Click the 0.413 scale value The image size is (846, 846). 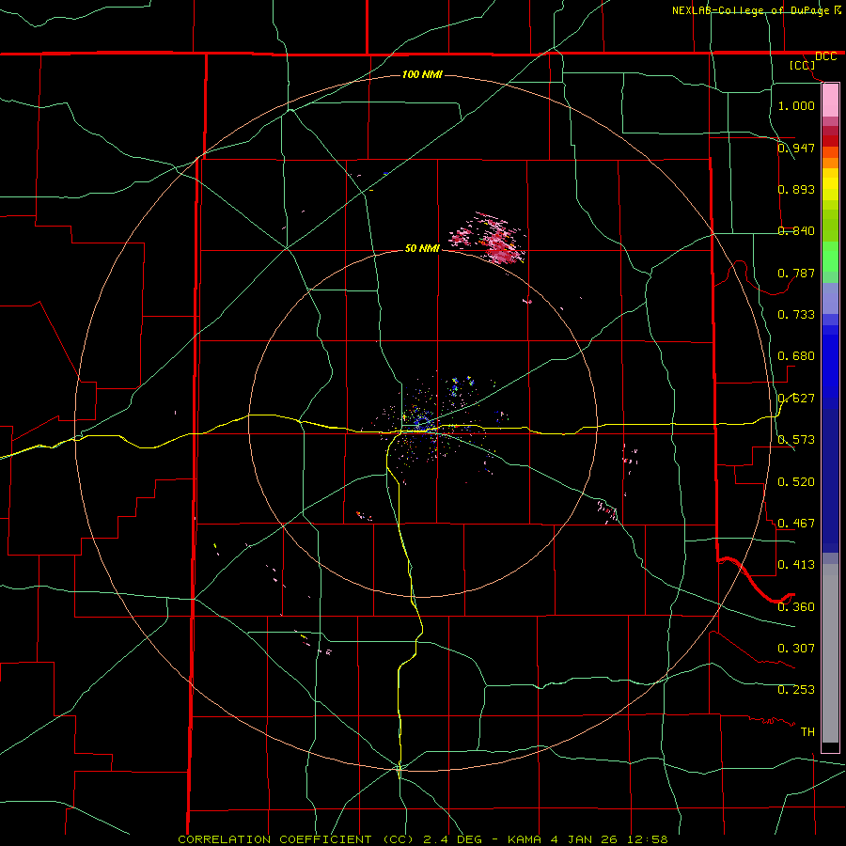796,564
